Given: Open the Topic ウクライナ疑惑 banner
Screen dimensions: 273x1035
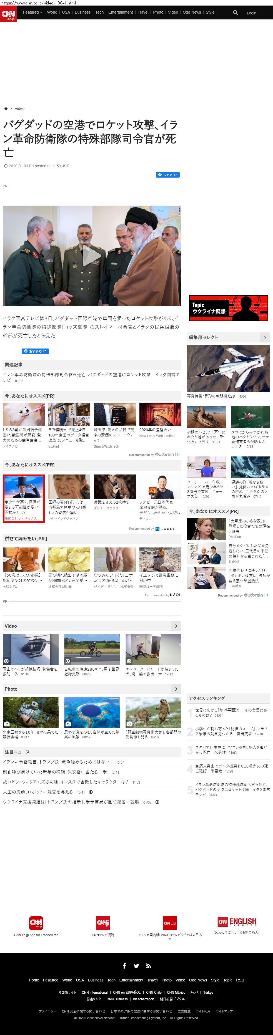Looking at the screenshot, I should tap(228, 308).
